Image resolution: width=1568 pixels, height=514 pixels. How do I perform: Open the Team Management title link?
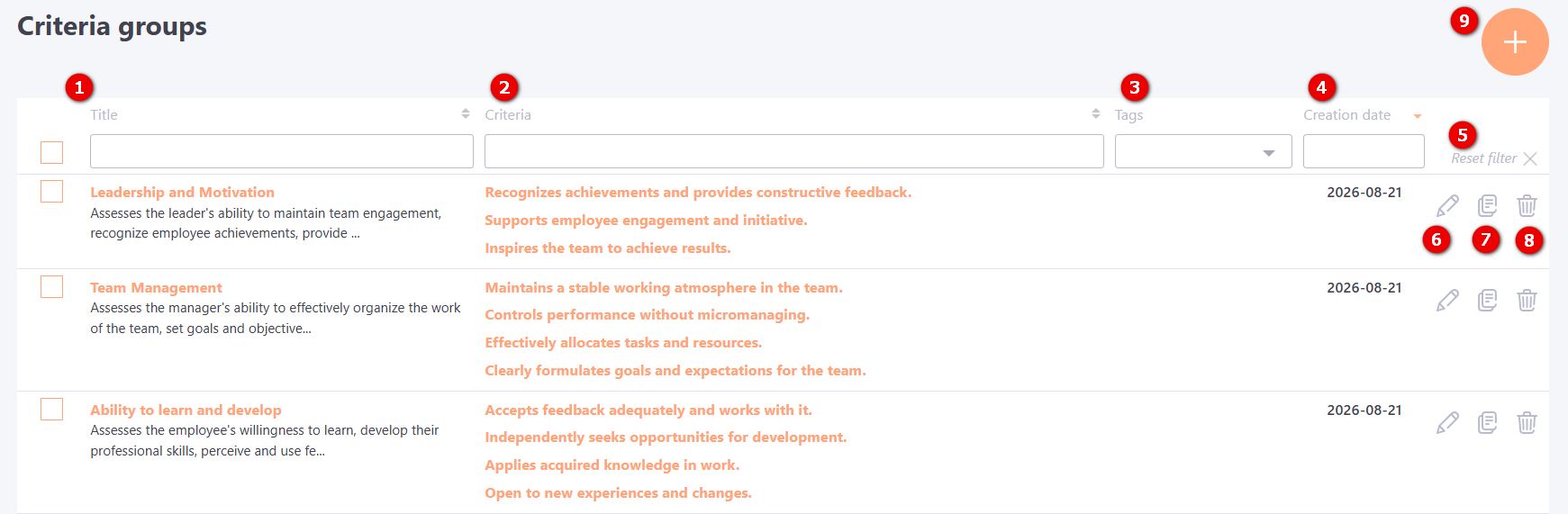click(156, 288)
